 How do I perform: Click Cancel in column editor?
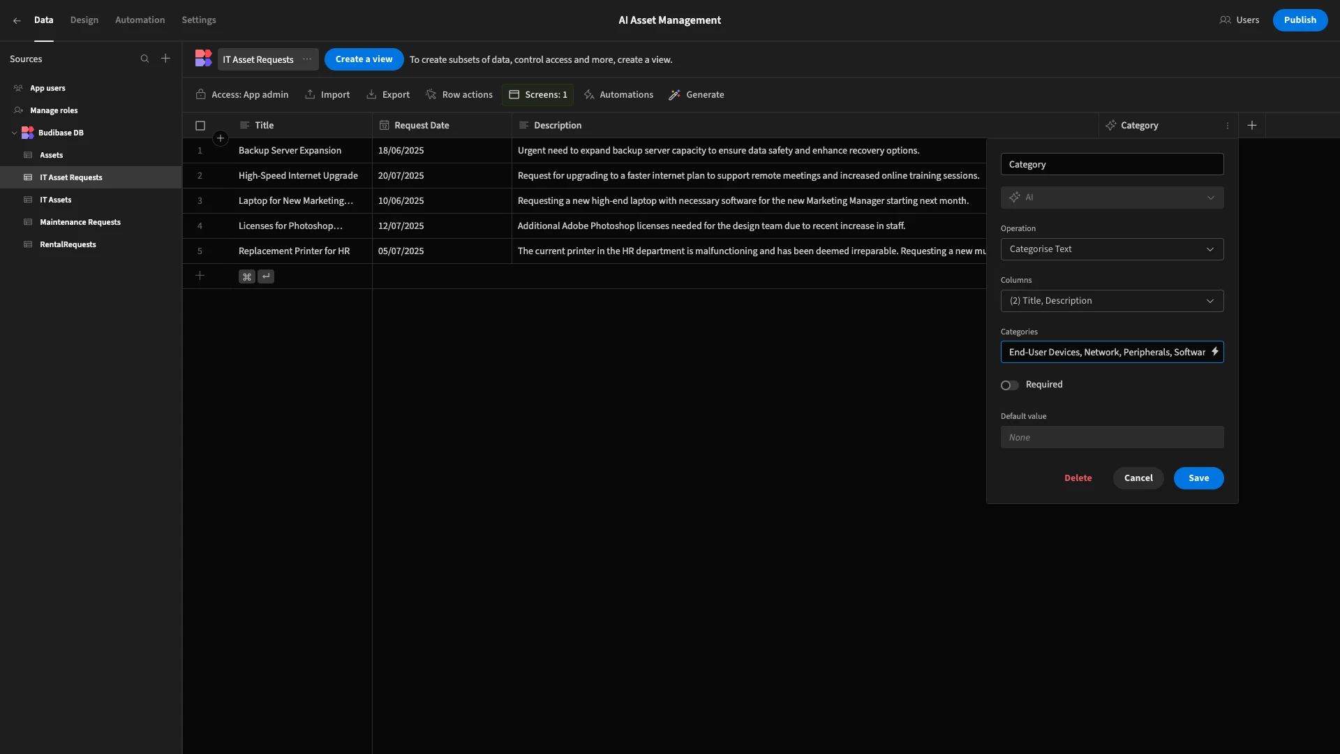(1138, 478)
